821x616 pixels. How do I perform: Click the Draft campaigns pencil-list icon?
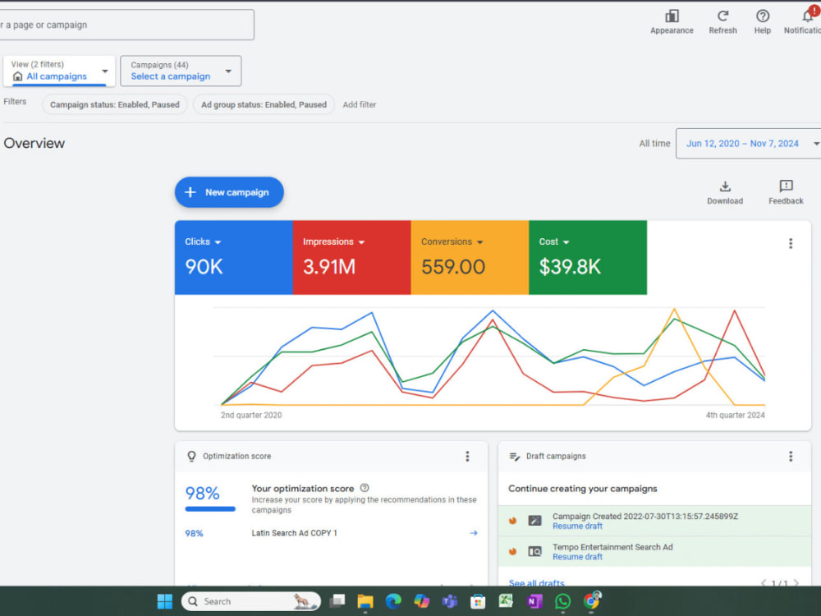coord(514,457)
